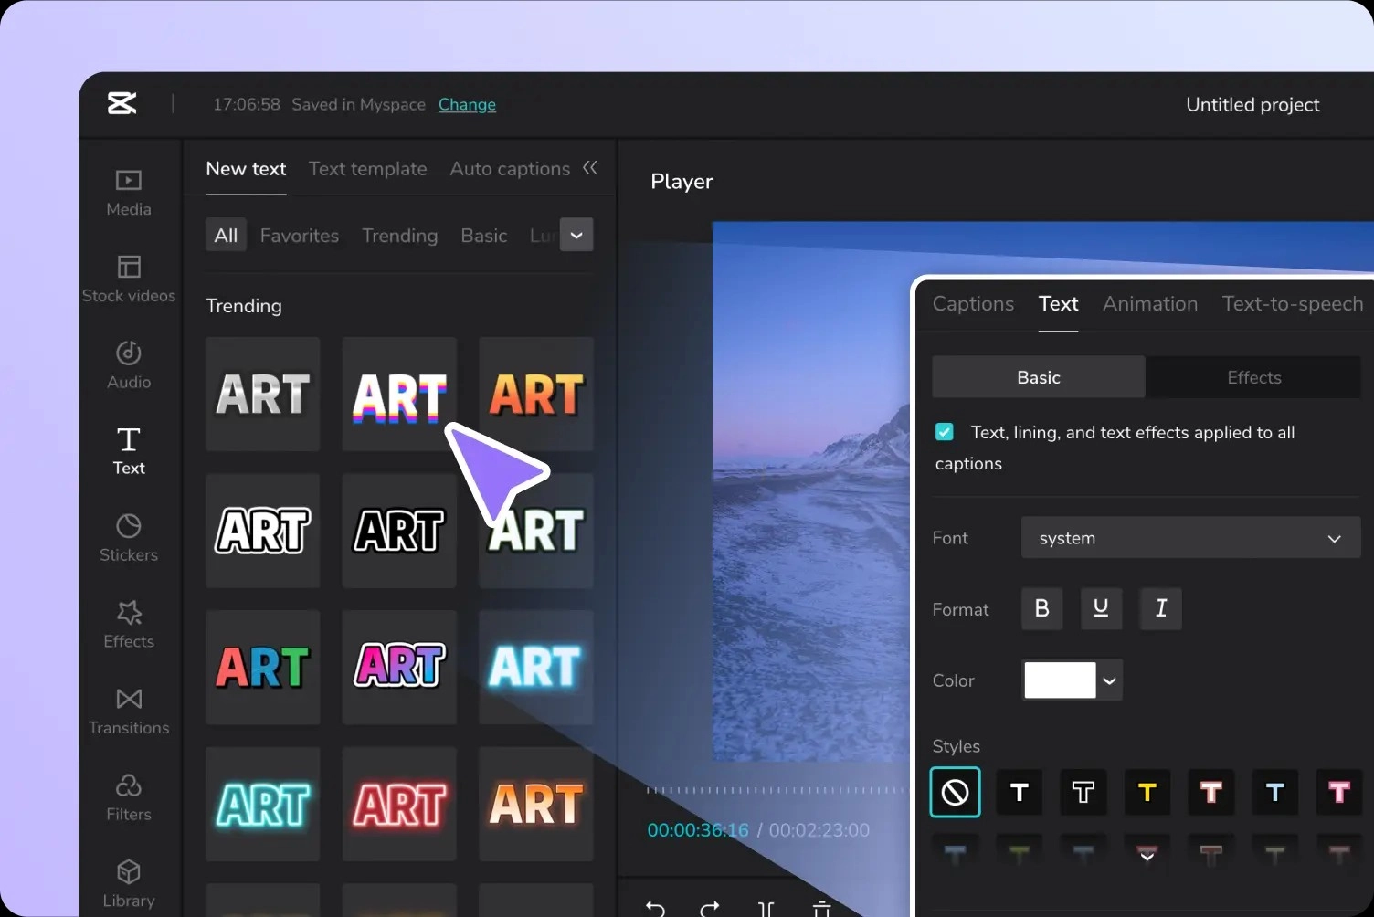
Task: Toggle italic text formatting
Action: 1160,609
